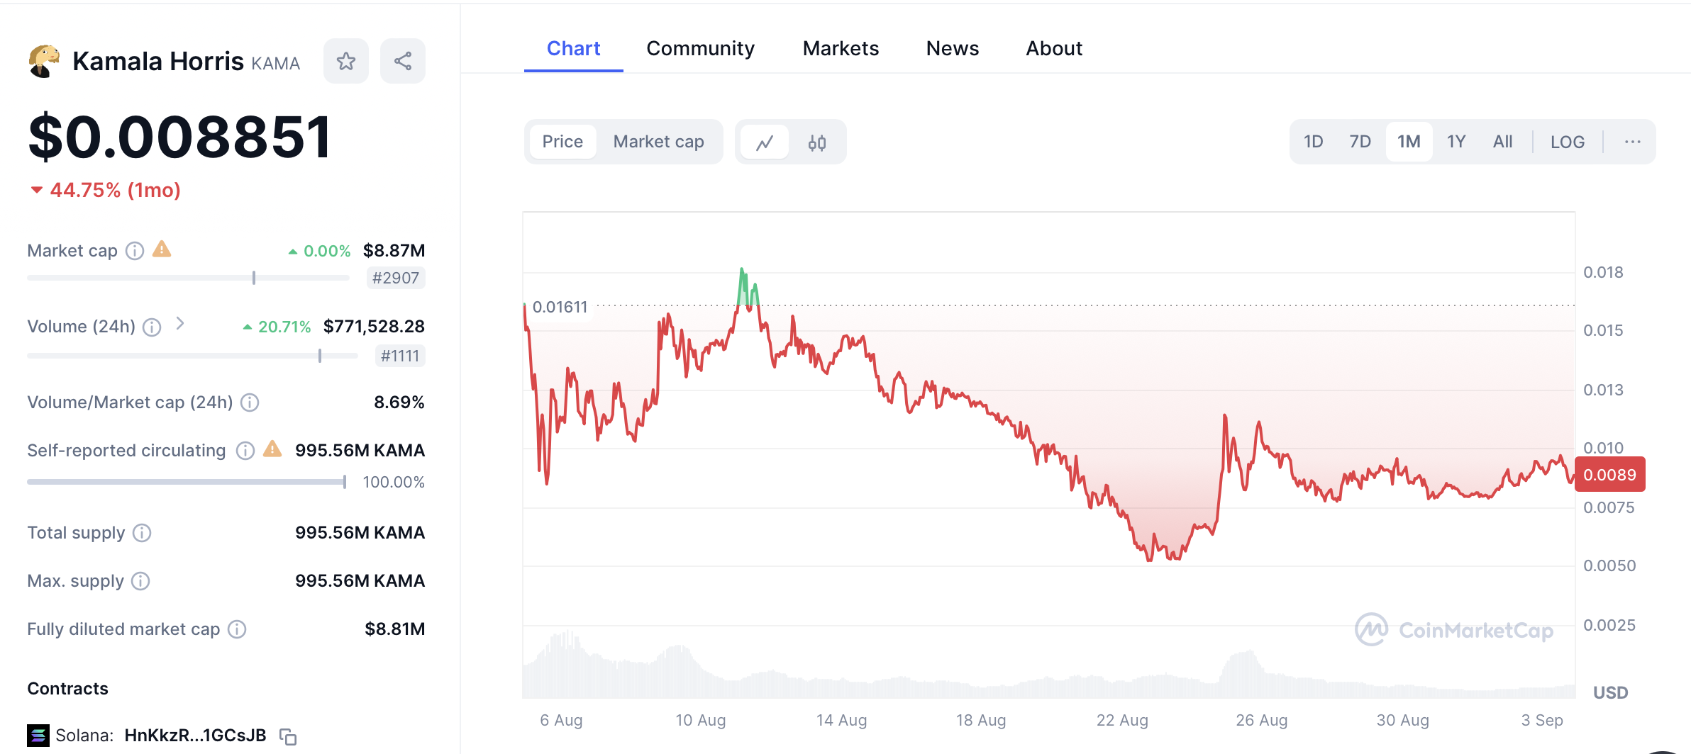Add Kamala Horris to watchlist star
The image size is (1691, 754).
(345, 62)
